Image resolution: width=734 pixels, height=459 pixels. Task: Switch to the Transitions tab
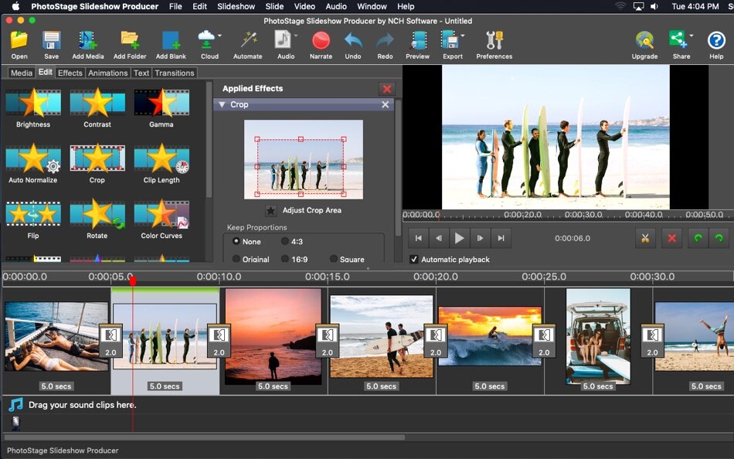[x=174, y=73]
